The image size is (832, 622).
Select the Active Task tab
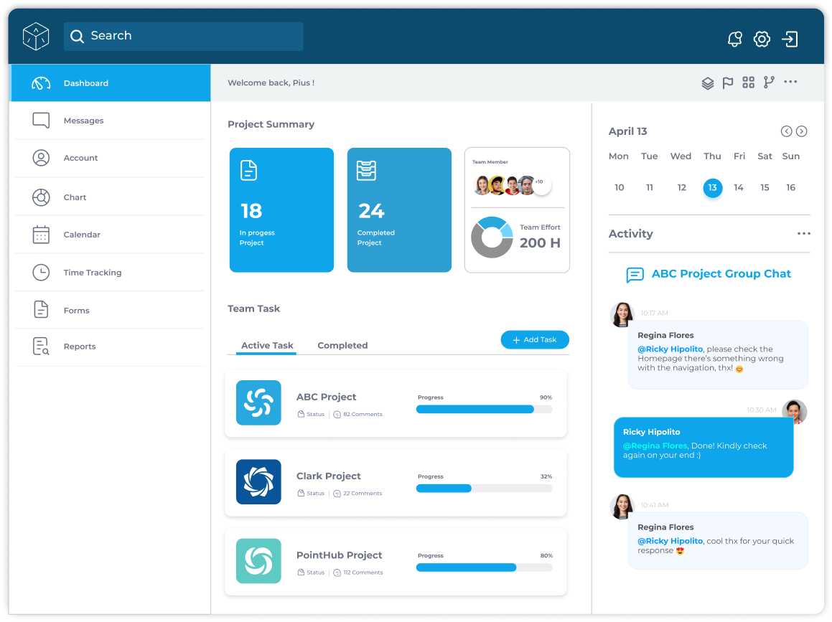267,345
